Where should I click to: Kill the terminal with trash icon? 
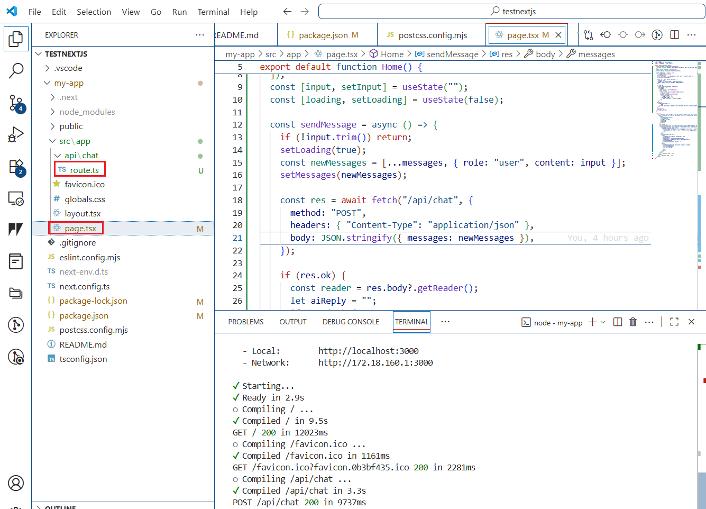click(633, 322)
